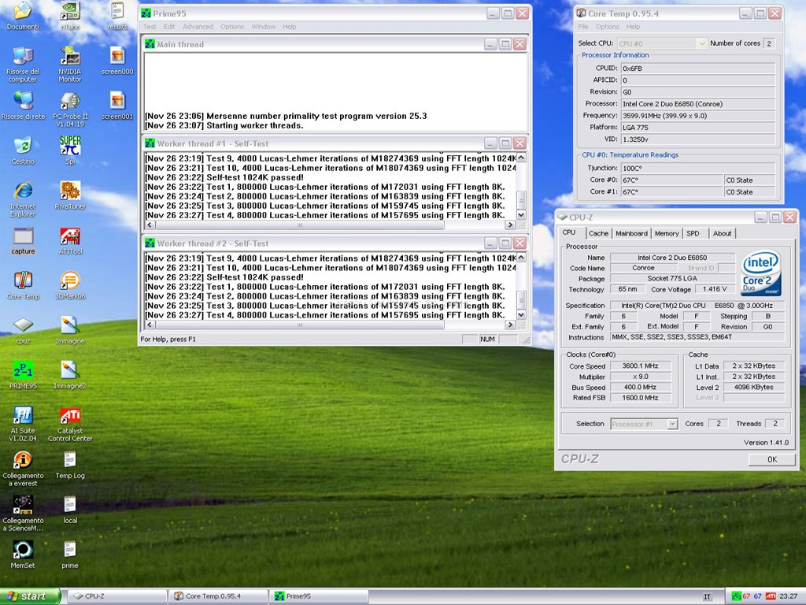Click the ATI tray icon
This screenshot has height=605, width=806.
pos(771,596)
